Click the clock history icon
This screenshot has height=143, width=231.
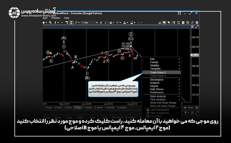click(188, 22)
